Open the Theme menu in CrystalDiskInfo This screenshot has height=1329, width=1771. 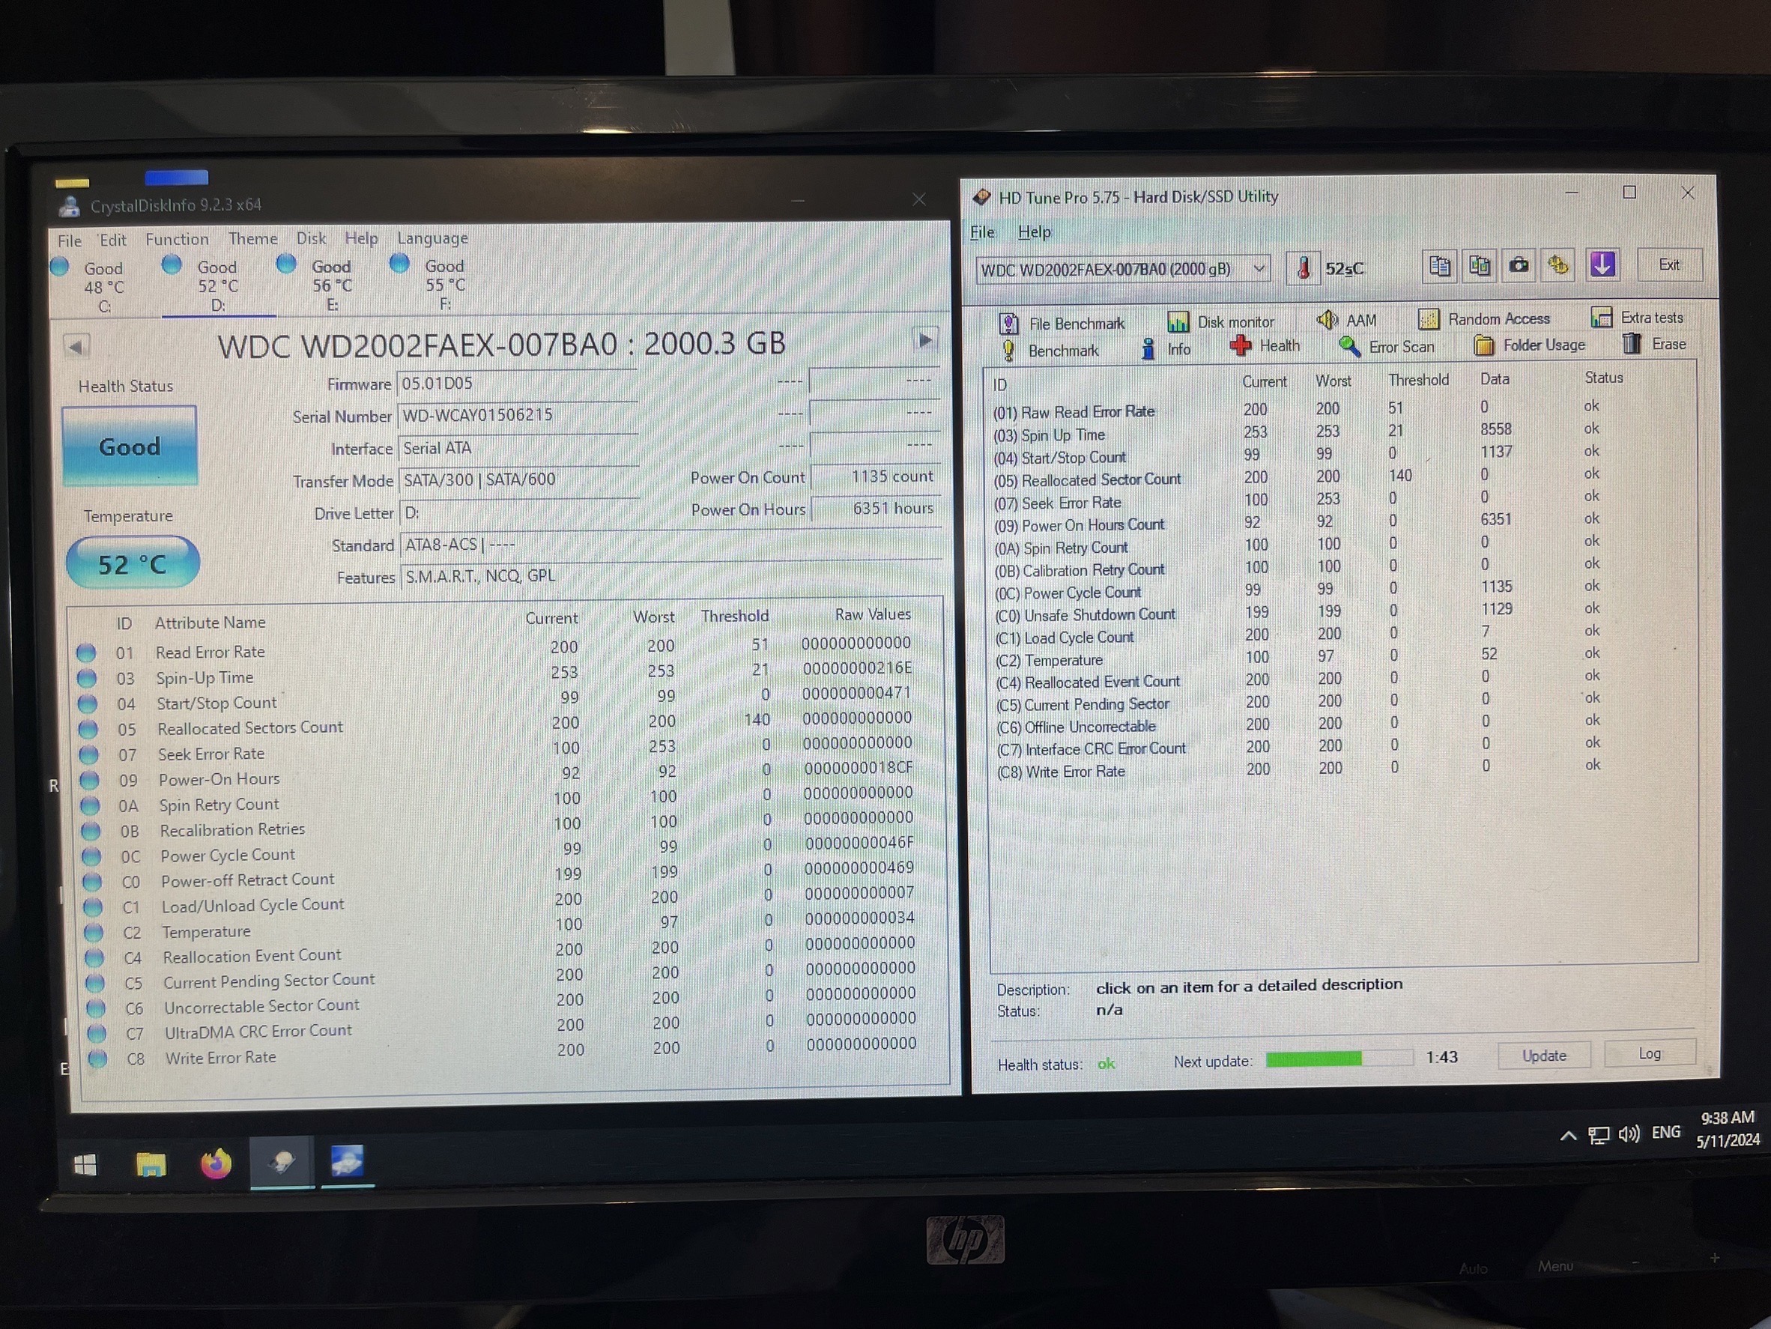coord(252,238)
